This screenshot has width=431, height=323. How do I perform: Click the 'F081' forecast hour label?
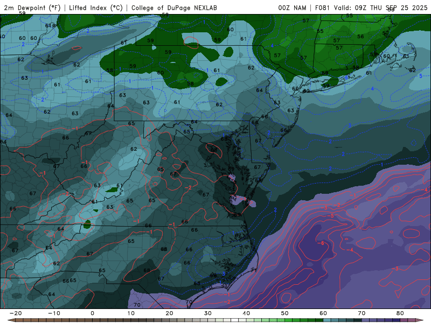[322, 8]
